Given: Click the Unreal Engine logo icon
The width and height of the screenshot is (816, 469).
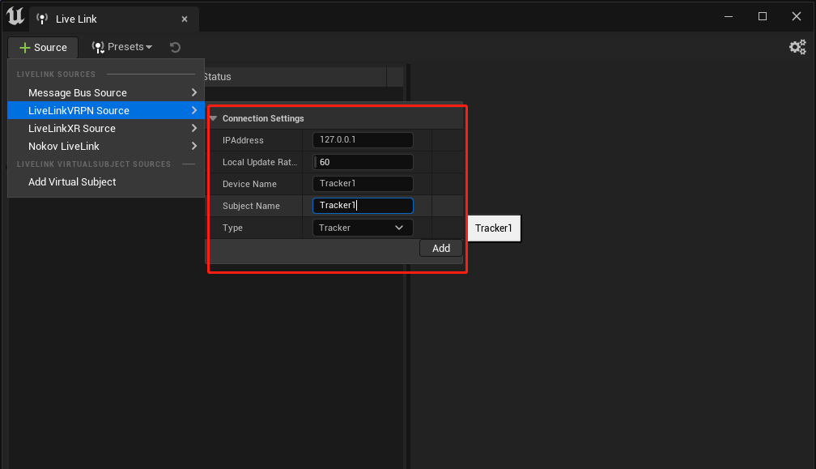Looking at the screenshot, I should pos(15,16).
